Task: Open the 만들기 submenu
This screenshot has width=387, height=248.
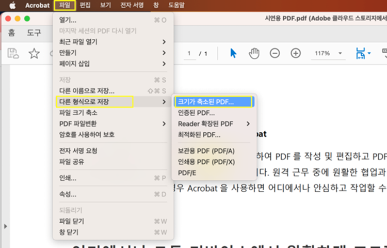Action: (113, 53)
